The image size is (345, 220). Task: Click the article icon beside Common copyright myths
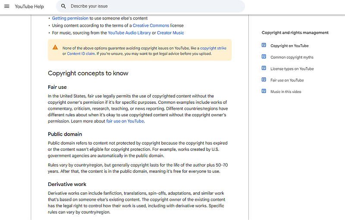[264, 57]
